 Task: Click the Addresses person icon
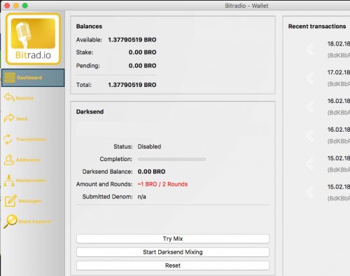point(9,160)
